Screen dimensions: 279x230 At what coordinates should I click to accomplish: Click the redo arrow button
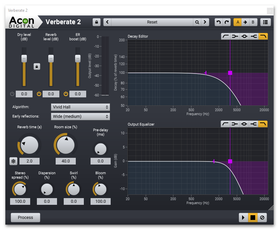227,22
